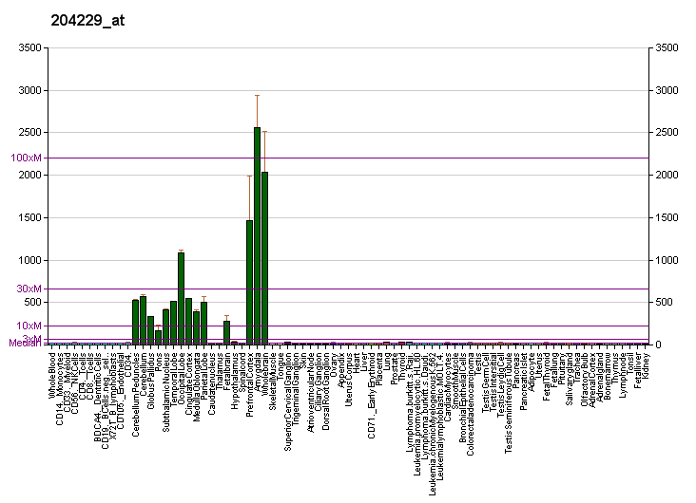Image resolution: width=696 pixels, height=503 pixels.
Task: Click the Globus Pallidus bar
Action: click(150, 329)
